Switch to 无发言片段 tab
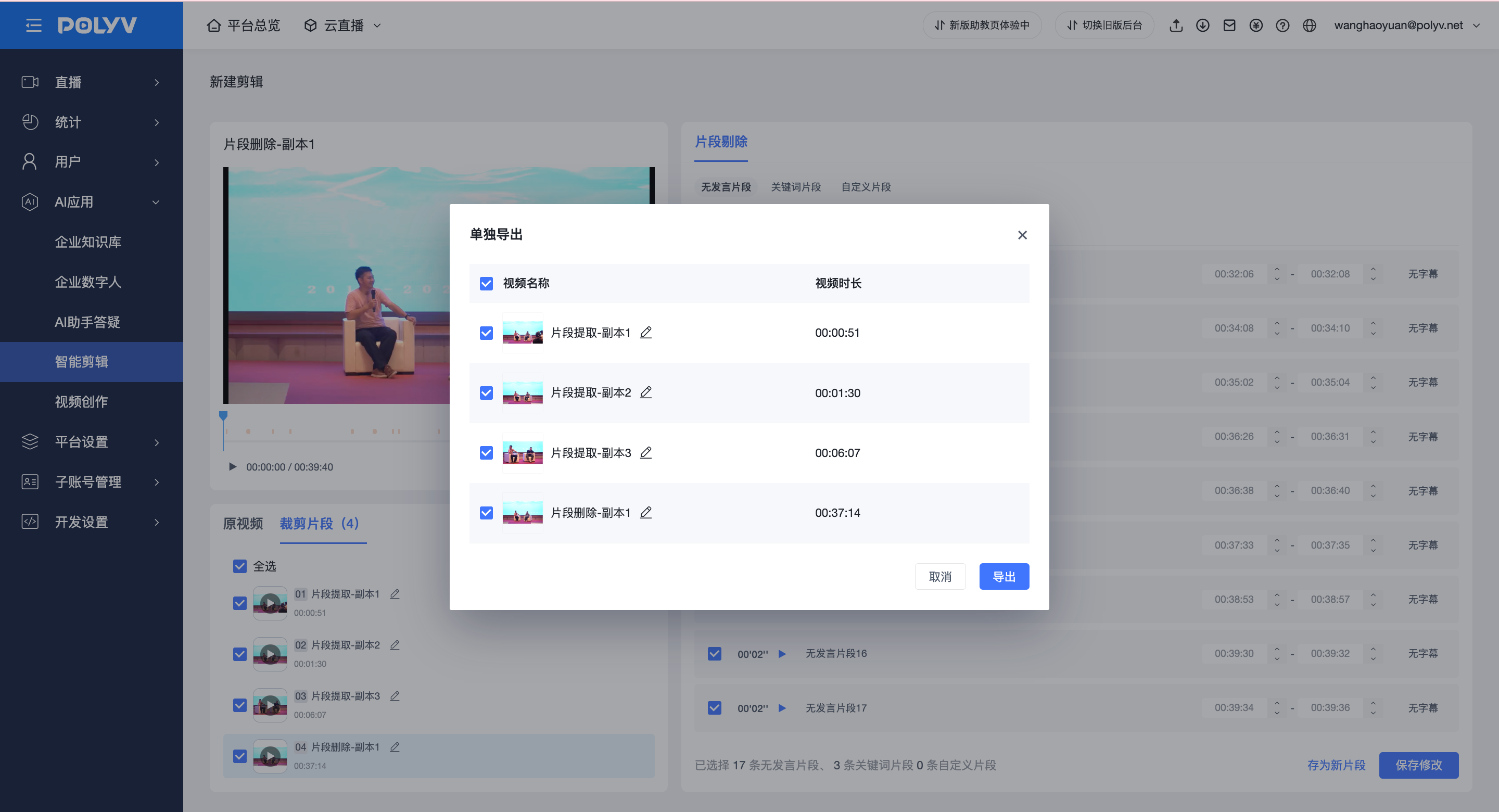 pos(726,187)
